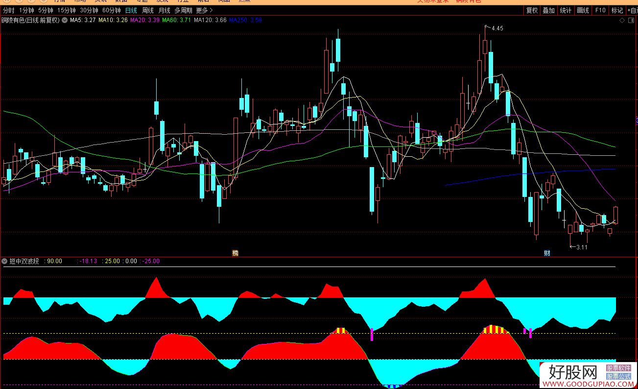
Task: Click the MA20: 3.39 label
Action: tap(145, 21)
